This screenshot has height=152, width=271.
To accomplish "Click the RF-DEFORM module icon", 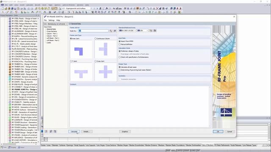I will (10, 105).
